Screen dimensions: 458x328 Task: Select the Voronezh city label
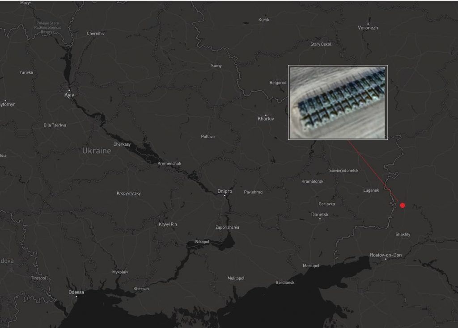pyautogui.click(x=368, y=28)
